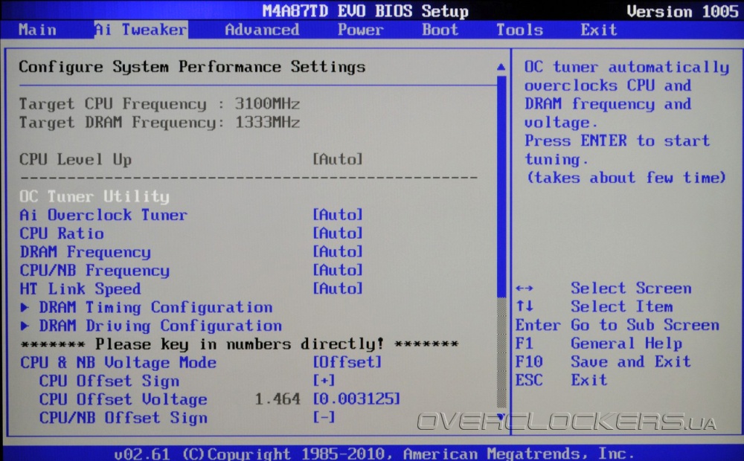Click the M4A87TD EVO BIOS Setup title
Screen dimensions: 744x461
pos(365,11)
